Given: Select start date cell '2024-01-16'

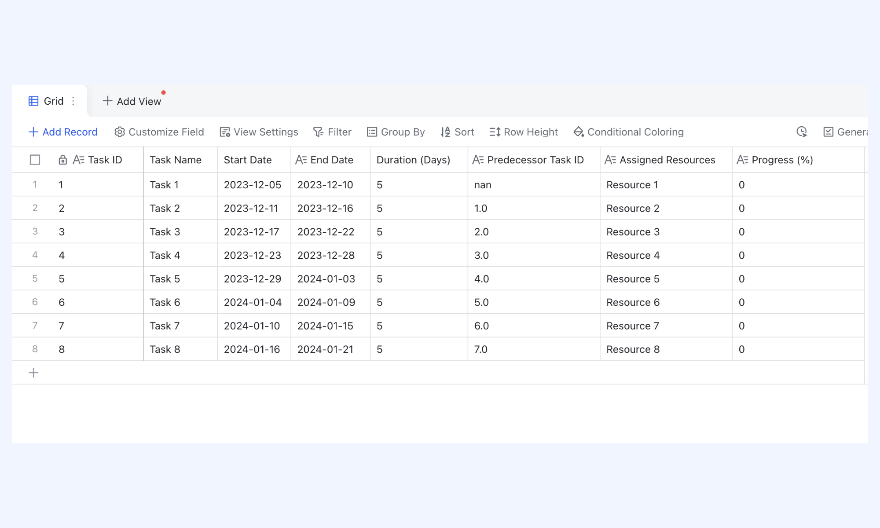Looking at the screenshot, I should click(x=254, y=349).
